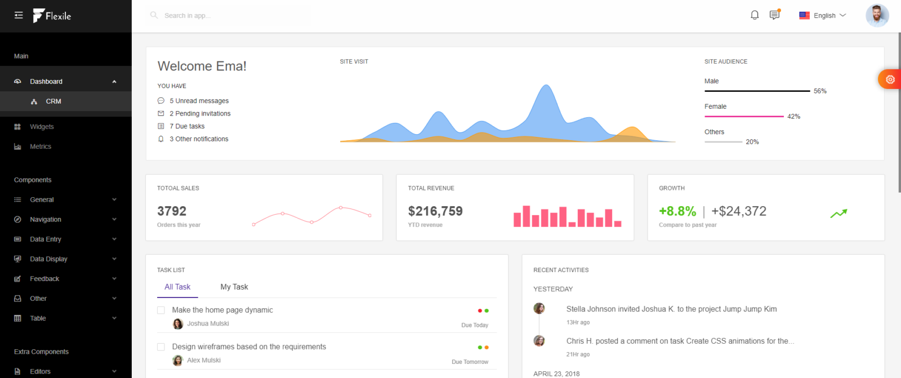Open task 'Design wireframes based on the requirements'

[x=249, y=346]
